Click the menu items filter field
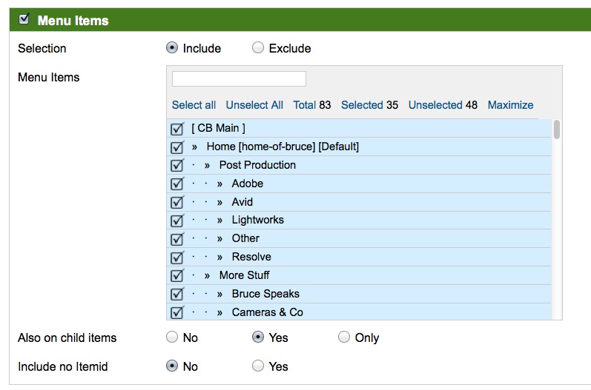 pyautogui.click(x=239, y=79)
